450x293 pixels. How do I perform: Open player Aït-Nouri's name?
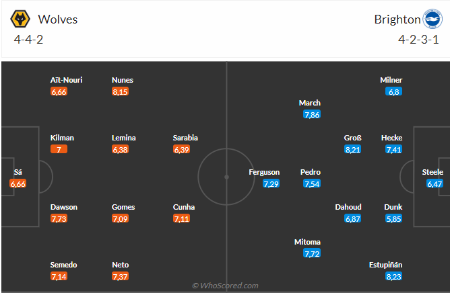click(67, 80)
